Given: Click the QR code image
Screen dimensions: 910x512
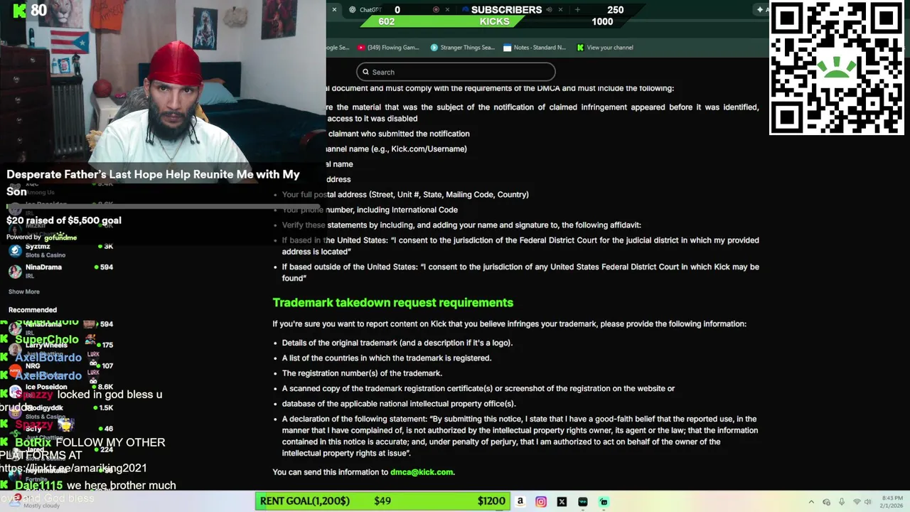Looking at the screenshot, I should click(836, 68).
